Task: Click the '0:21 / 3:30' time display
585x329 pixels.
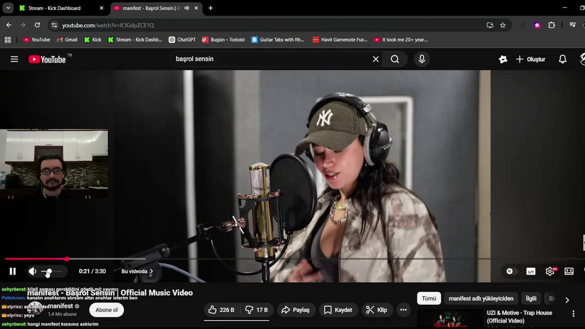Action: click(x=92, y=271)
